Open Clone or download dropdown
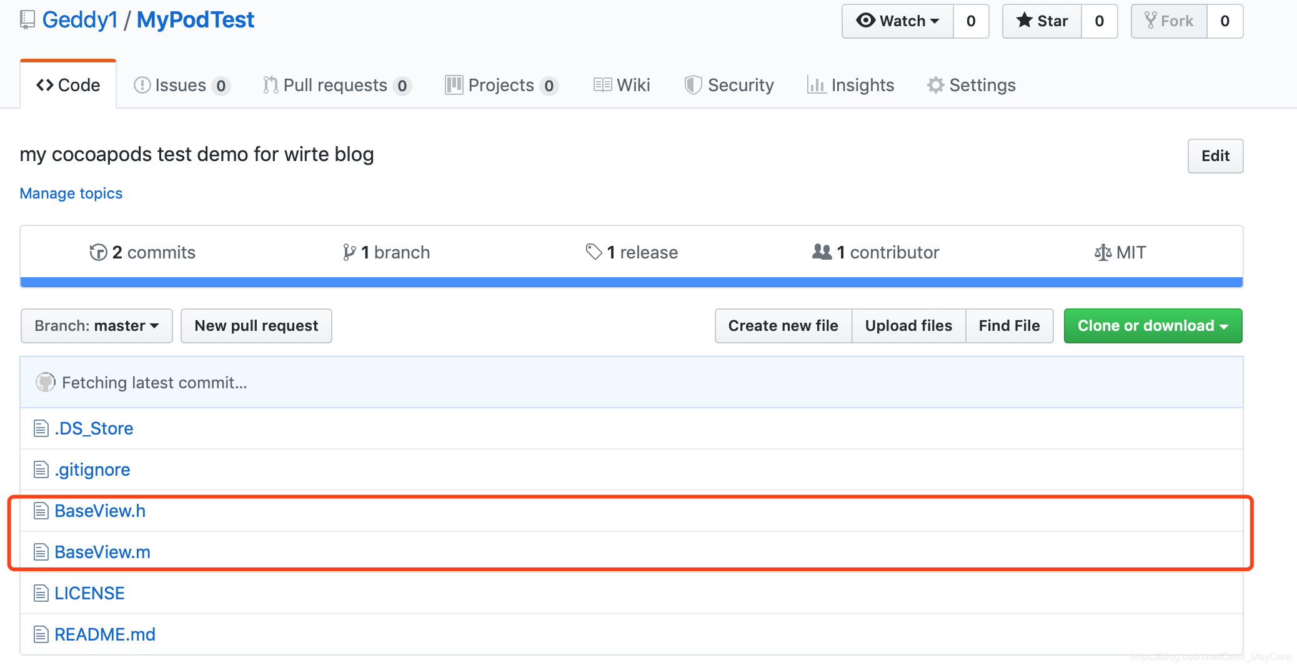1297x668 pixels. (1153, 326)
